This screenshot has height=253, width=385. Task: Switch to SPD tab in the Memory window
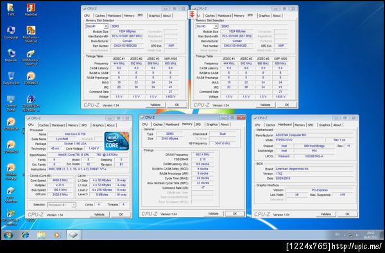(198, 125)
